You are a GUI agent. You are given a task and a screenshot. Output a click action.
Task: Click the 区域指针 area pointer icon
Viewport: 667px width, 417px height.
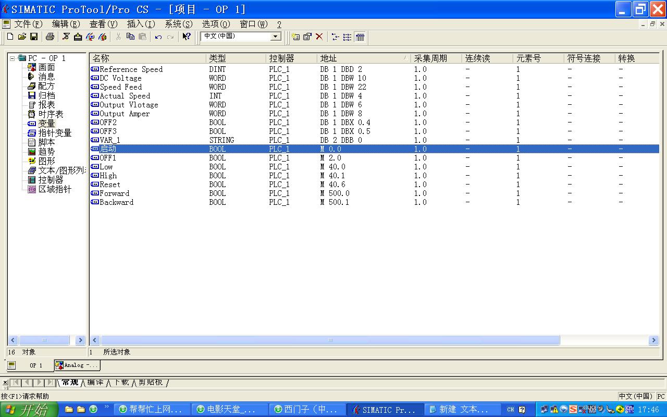(x=32, y=189)
